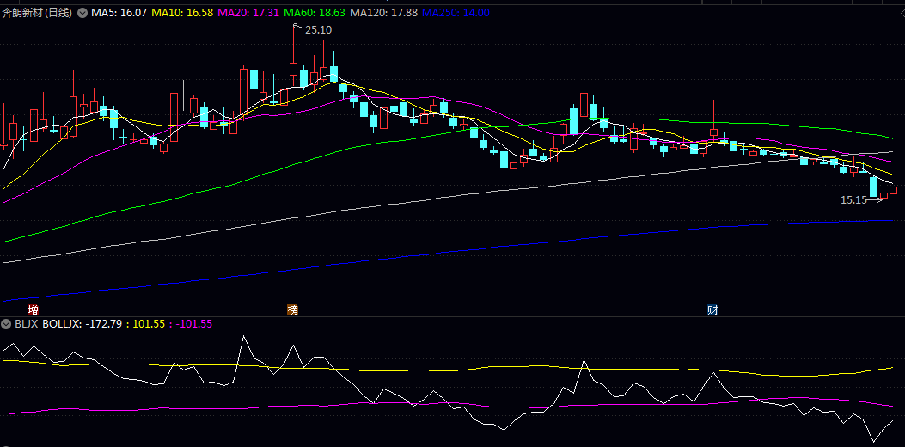Click the yellow 101.55 upper band value
This screenshot has width=905, height=447.
point(150,324)
